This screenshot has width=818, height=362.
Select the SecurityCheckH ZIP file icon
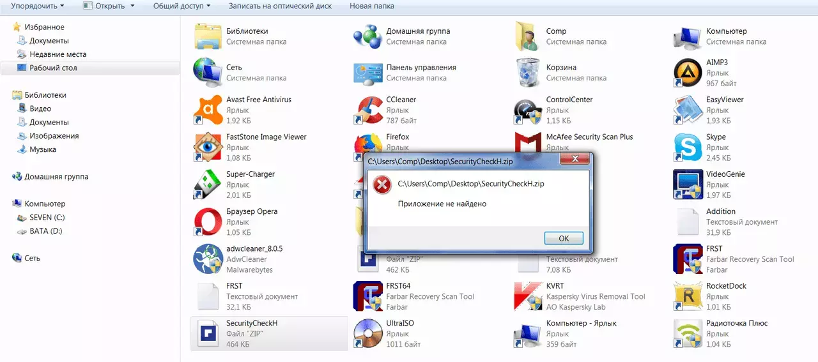point(208,333)
